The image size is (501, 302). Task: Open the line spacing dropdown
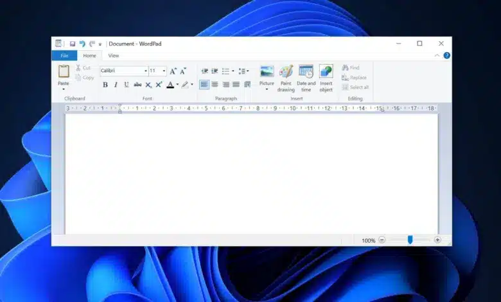click(243, 71)
